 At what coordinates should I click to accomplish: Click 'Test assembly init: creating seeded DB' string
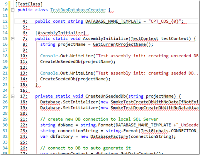point(147,73)
